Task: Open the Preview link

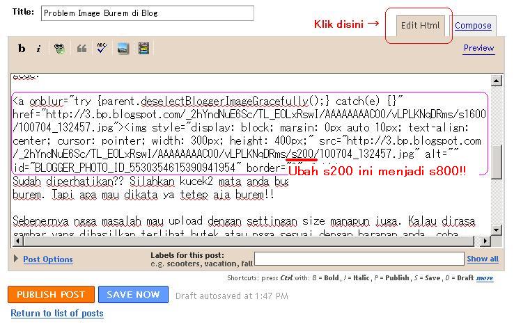Action: click(478, 48)
